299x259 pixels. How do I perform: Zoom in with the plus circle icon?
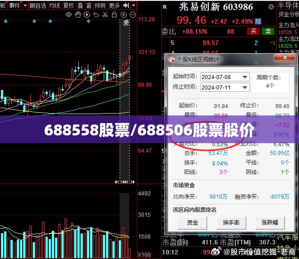[x=123, y=15]
